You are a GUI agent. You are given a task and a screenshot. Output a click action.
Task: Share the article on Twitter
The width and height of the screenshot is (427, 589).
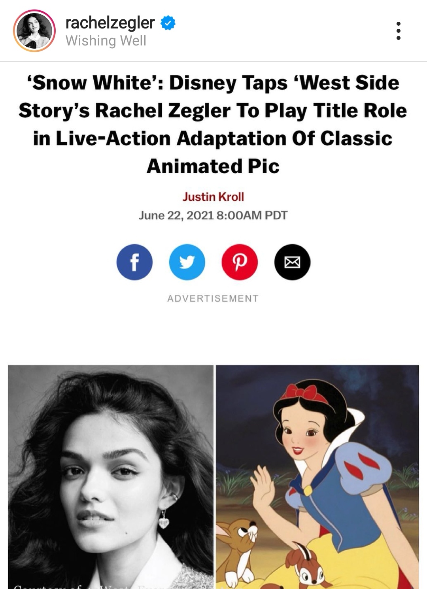tap(187, 262)
